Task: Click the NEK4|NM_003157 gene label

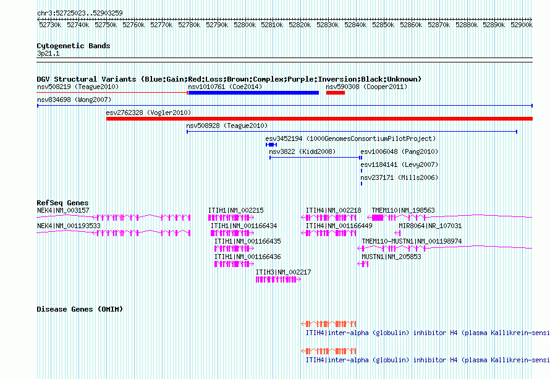Action: [63, 210]
